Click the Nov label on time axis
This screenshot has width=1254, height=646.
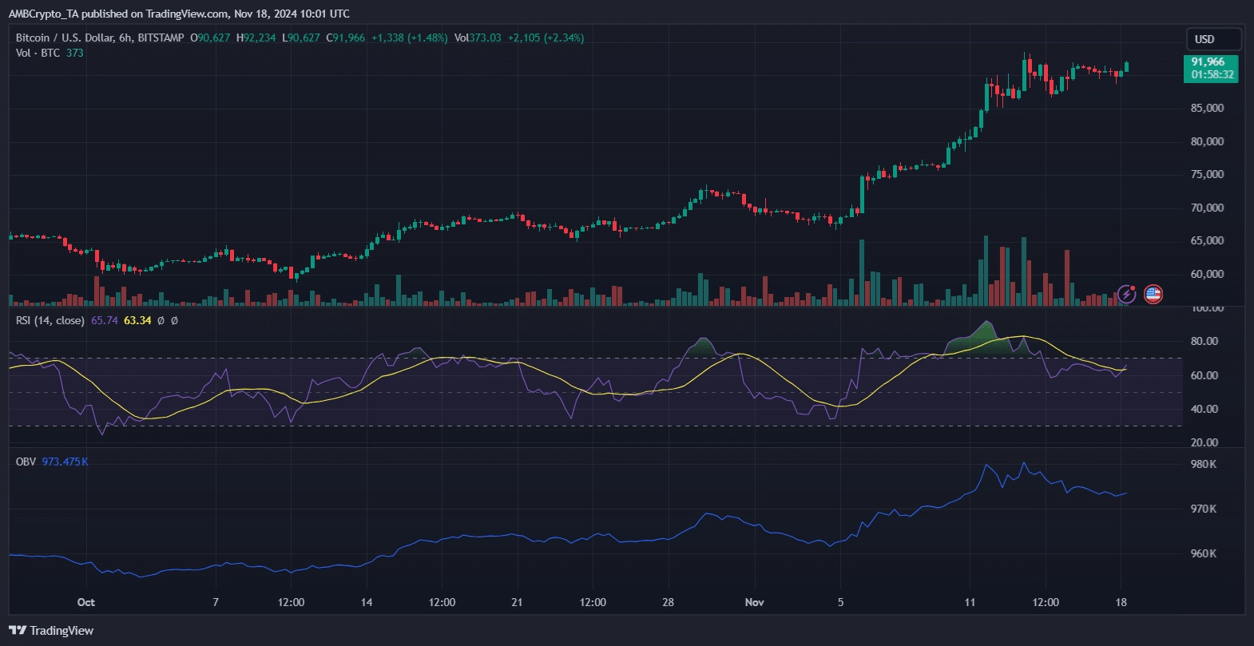754,602
